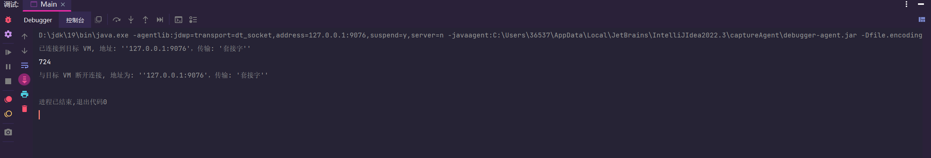Toggle soft-wrap in console output
Screen dimensions: 931x158
(25, 65)
